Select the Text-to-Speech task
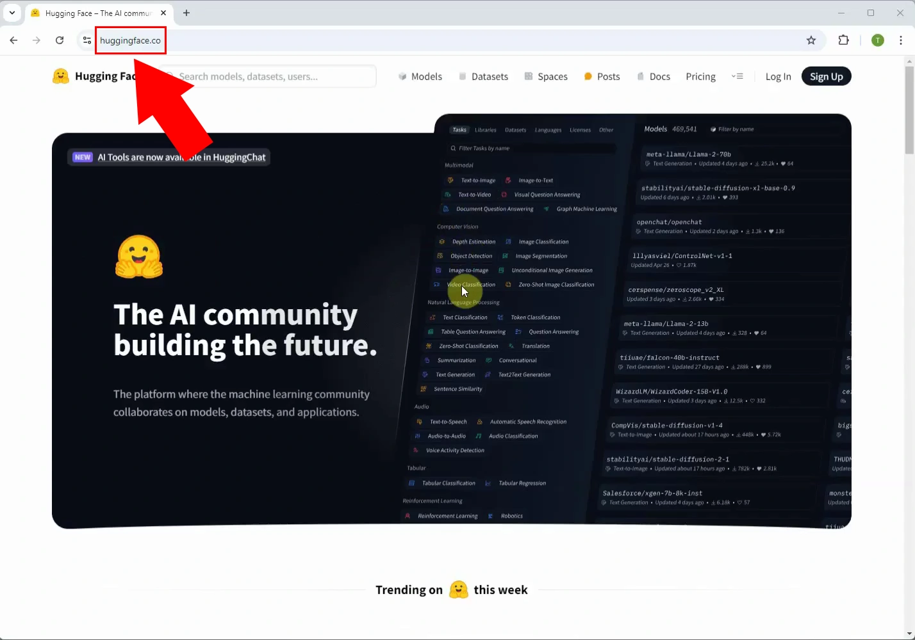Viewport: 915px width, 640px height. pos(442,422)
